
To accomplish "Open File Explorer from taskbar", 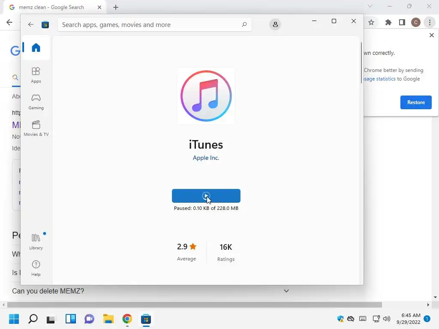I will click(108, 319).
